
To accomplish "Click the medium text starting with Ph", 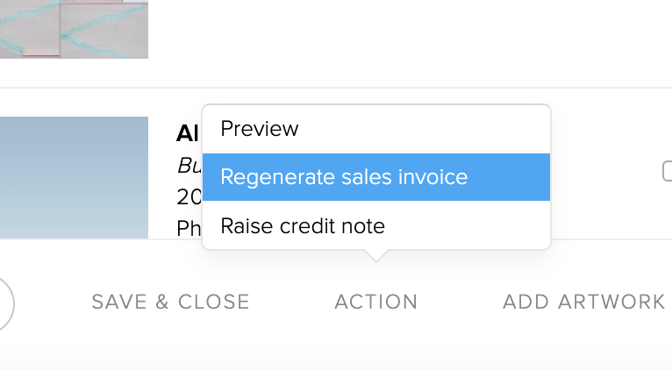I will (189, 228).
